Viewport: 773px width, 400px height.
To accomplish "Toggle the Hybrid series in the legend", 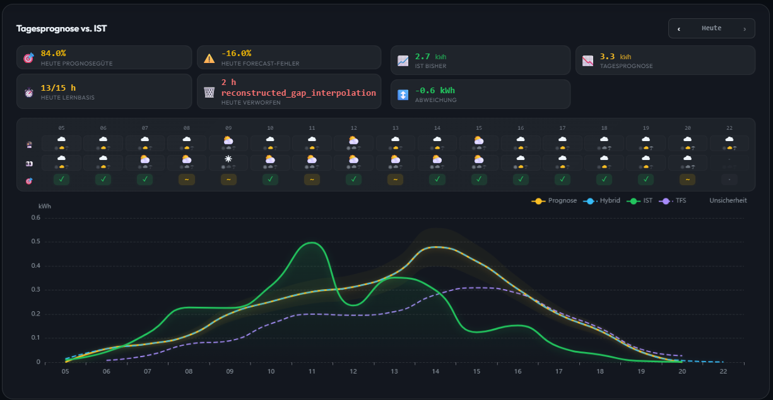I will [602, 201].
